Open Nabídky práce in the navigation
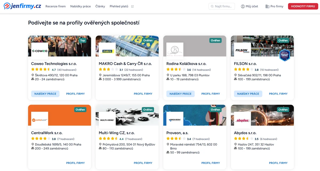 [81, 6]
